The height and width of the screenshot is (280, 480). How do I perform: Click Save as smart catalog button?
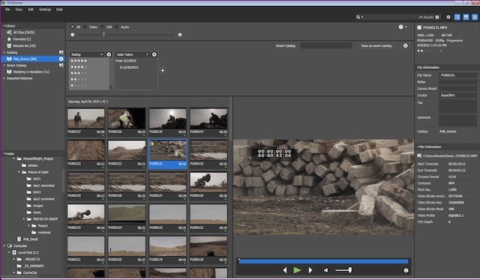click(376, 46)
